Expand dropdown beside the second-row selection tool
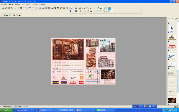 [x=73, y=11]
